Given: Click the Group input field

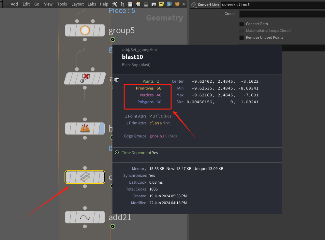Looking at the screenshot, I should [x=282, y=14].
